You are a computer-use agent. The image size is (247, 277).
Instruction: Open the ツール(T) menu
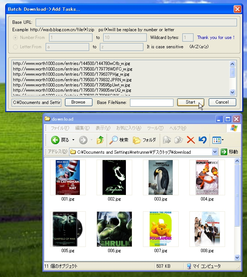coord(155,128)
